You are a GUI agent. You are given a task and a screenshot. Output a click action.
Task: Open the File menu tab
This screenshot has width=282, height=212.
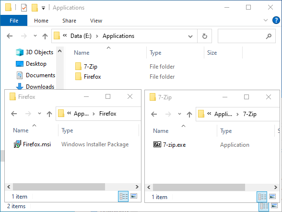click(x=14, y=21)
